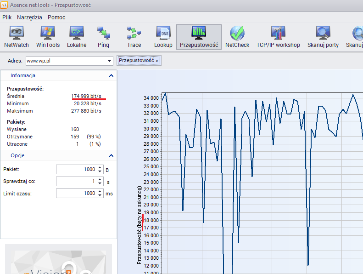Select the Ping tool

pyautogui.click(x=103, y=37)
